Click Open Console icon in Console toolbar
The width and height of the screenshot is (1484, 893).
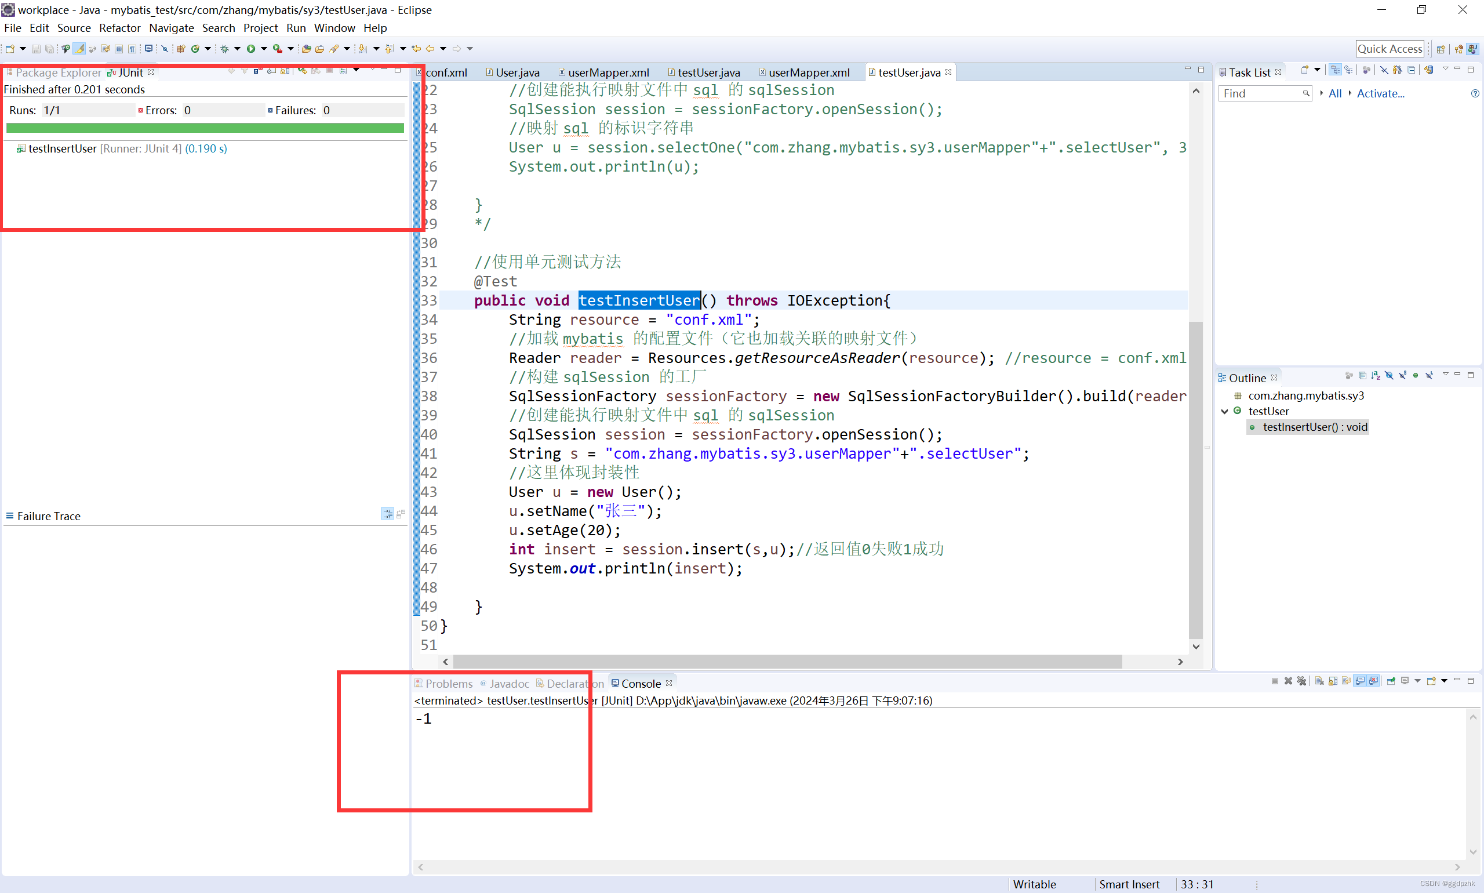[1431, 681]
